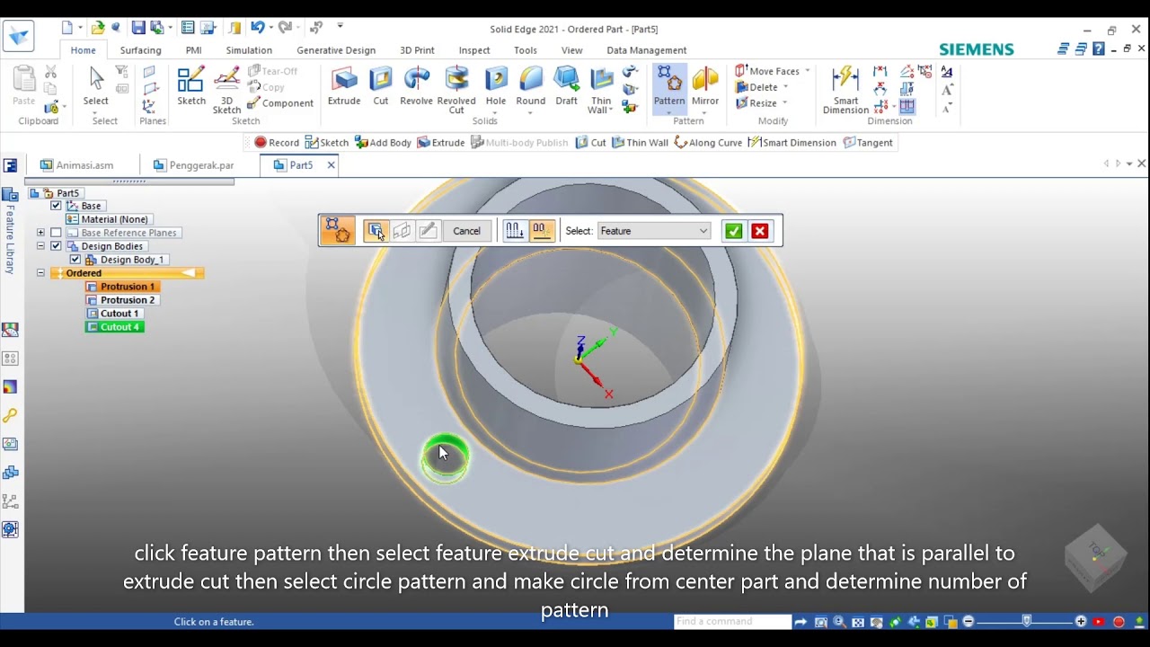Open the Delete dropdown arrow in Modify
The height and width of the screenshot is (647, 1150).
click(x=785, y=87)
